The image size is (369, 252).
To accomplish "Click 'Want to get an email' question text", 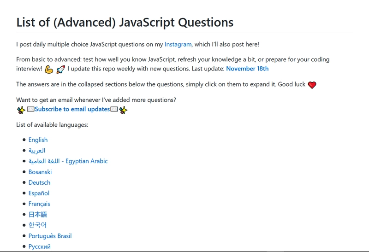I will 96,100.
